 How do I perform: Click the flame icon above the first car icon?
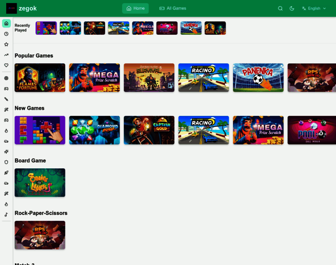7,131
